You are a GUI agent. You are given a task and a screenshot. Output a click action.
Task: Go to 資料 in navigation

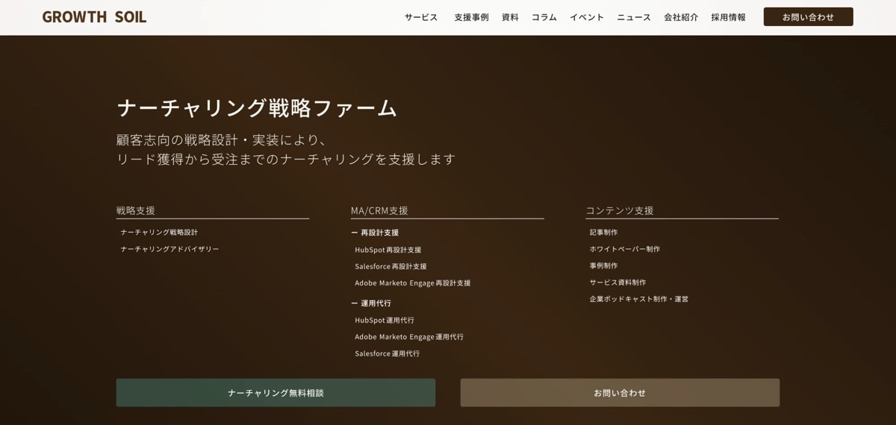click(x=510, y=17)
